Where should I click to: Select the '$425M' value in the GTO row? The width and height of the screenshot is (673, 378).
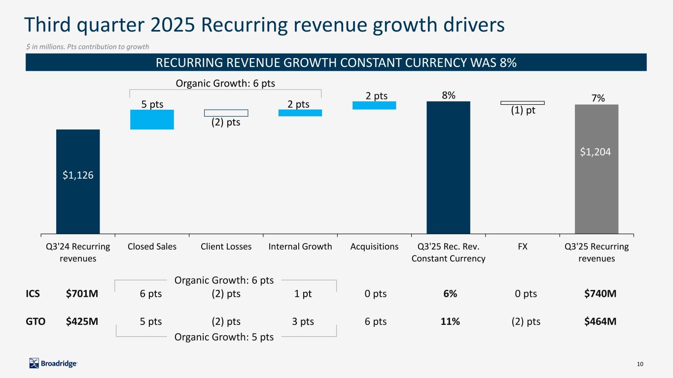(x=82, y=322)
